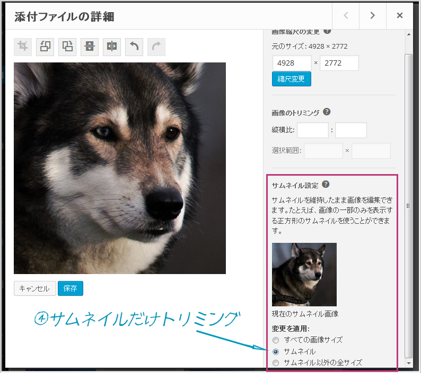Undo the last image edit
Screen dimensions: 421x373
(134, 47)
